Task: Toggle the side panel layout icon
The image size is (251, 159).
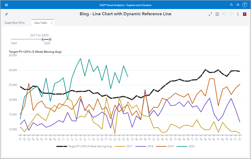Action: (217, 14)
